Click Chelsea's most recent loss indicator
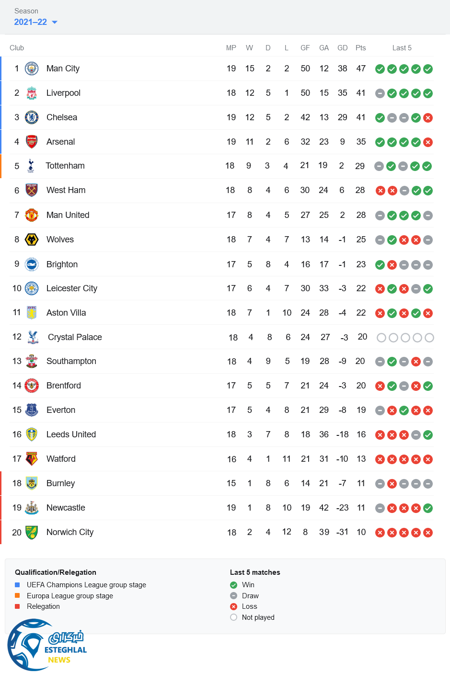 428,118
